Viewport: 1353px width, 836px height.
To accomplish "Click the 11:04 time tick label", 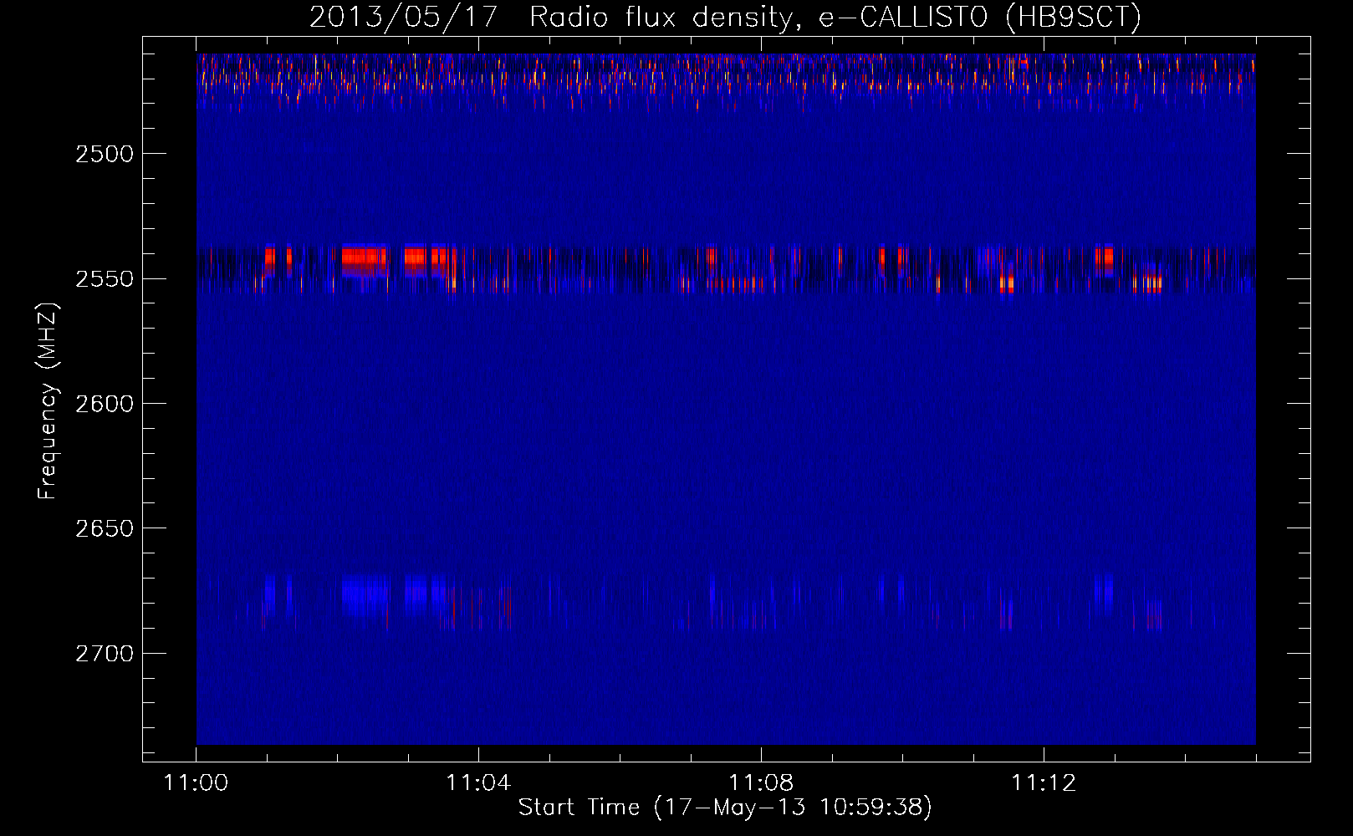I will pos(478,782).
